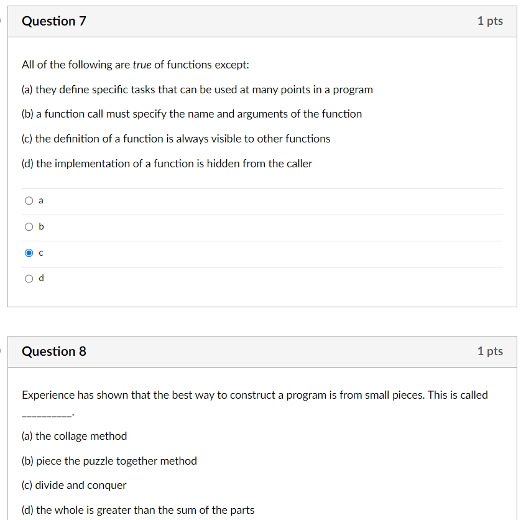Click the '1 pts' label for Question 7
The height and width of the screenshot is (520, 521).
pyautogui.click(x=491, y=21)
